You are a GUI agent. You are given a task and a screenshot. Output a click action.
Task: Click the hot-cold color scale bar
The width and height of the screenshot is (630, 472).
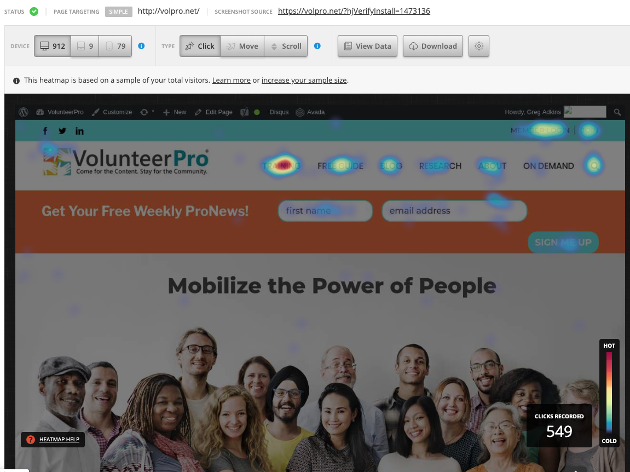point(609,393)
